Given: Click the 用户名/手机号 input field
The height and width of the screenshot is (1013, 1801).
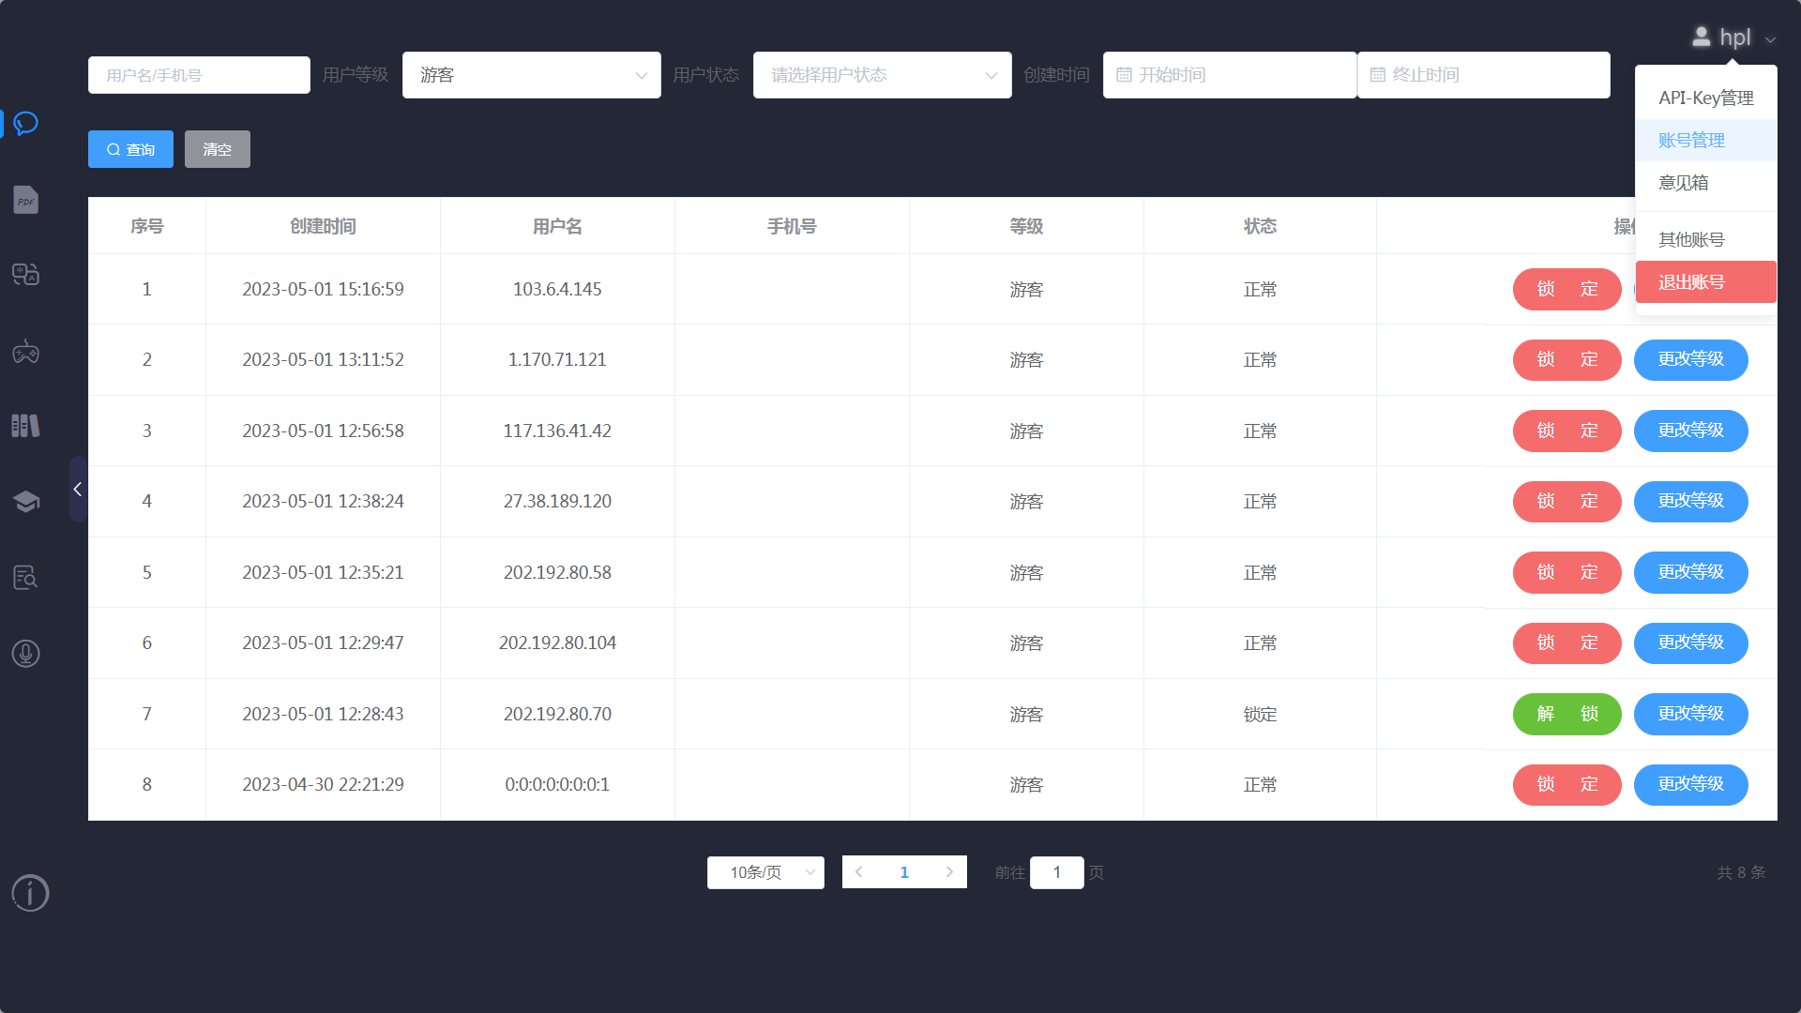Looking at the screenshot, I should [199, 75].
